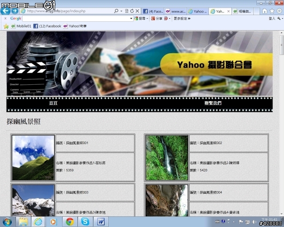Screen dimensions: 284x227
Task: Toggle the compatibility view icon
Action: [127, 11]
